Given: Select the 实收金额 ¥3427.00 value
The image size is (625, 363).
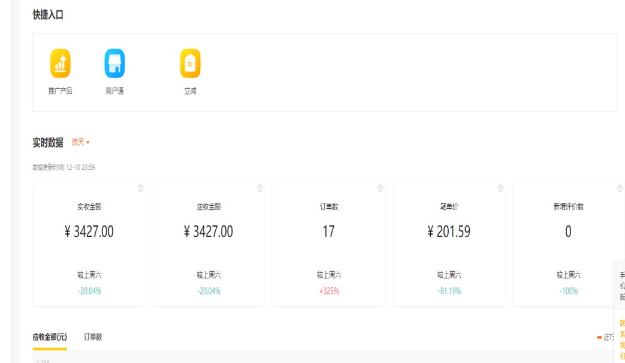Looking at the screenshot, I should click(x=89, y=232).
